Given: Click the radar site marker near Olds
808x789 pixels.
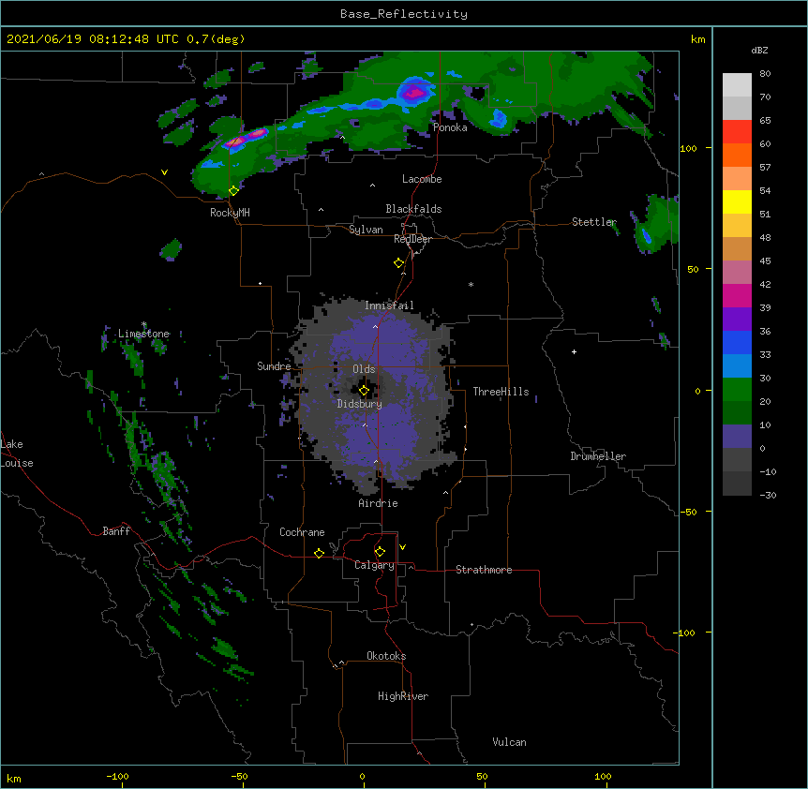Looking at the screenshot, I should click(364, 390).
